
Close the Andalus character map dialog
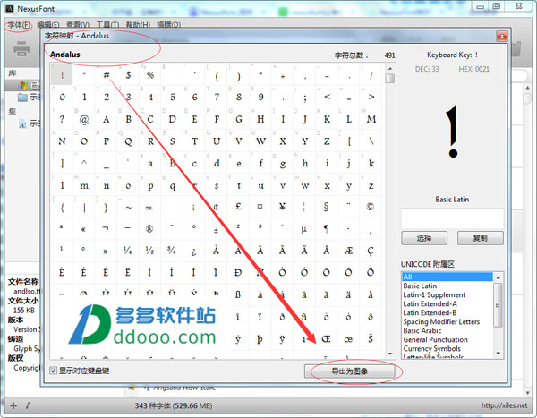pos(502,36)
